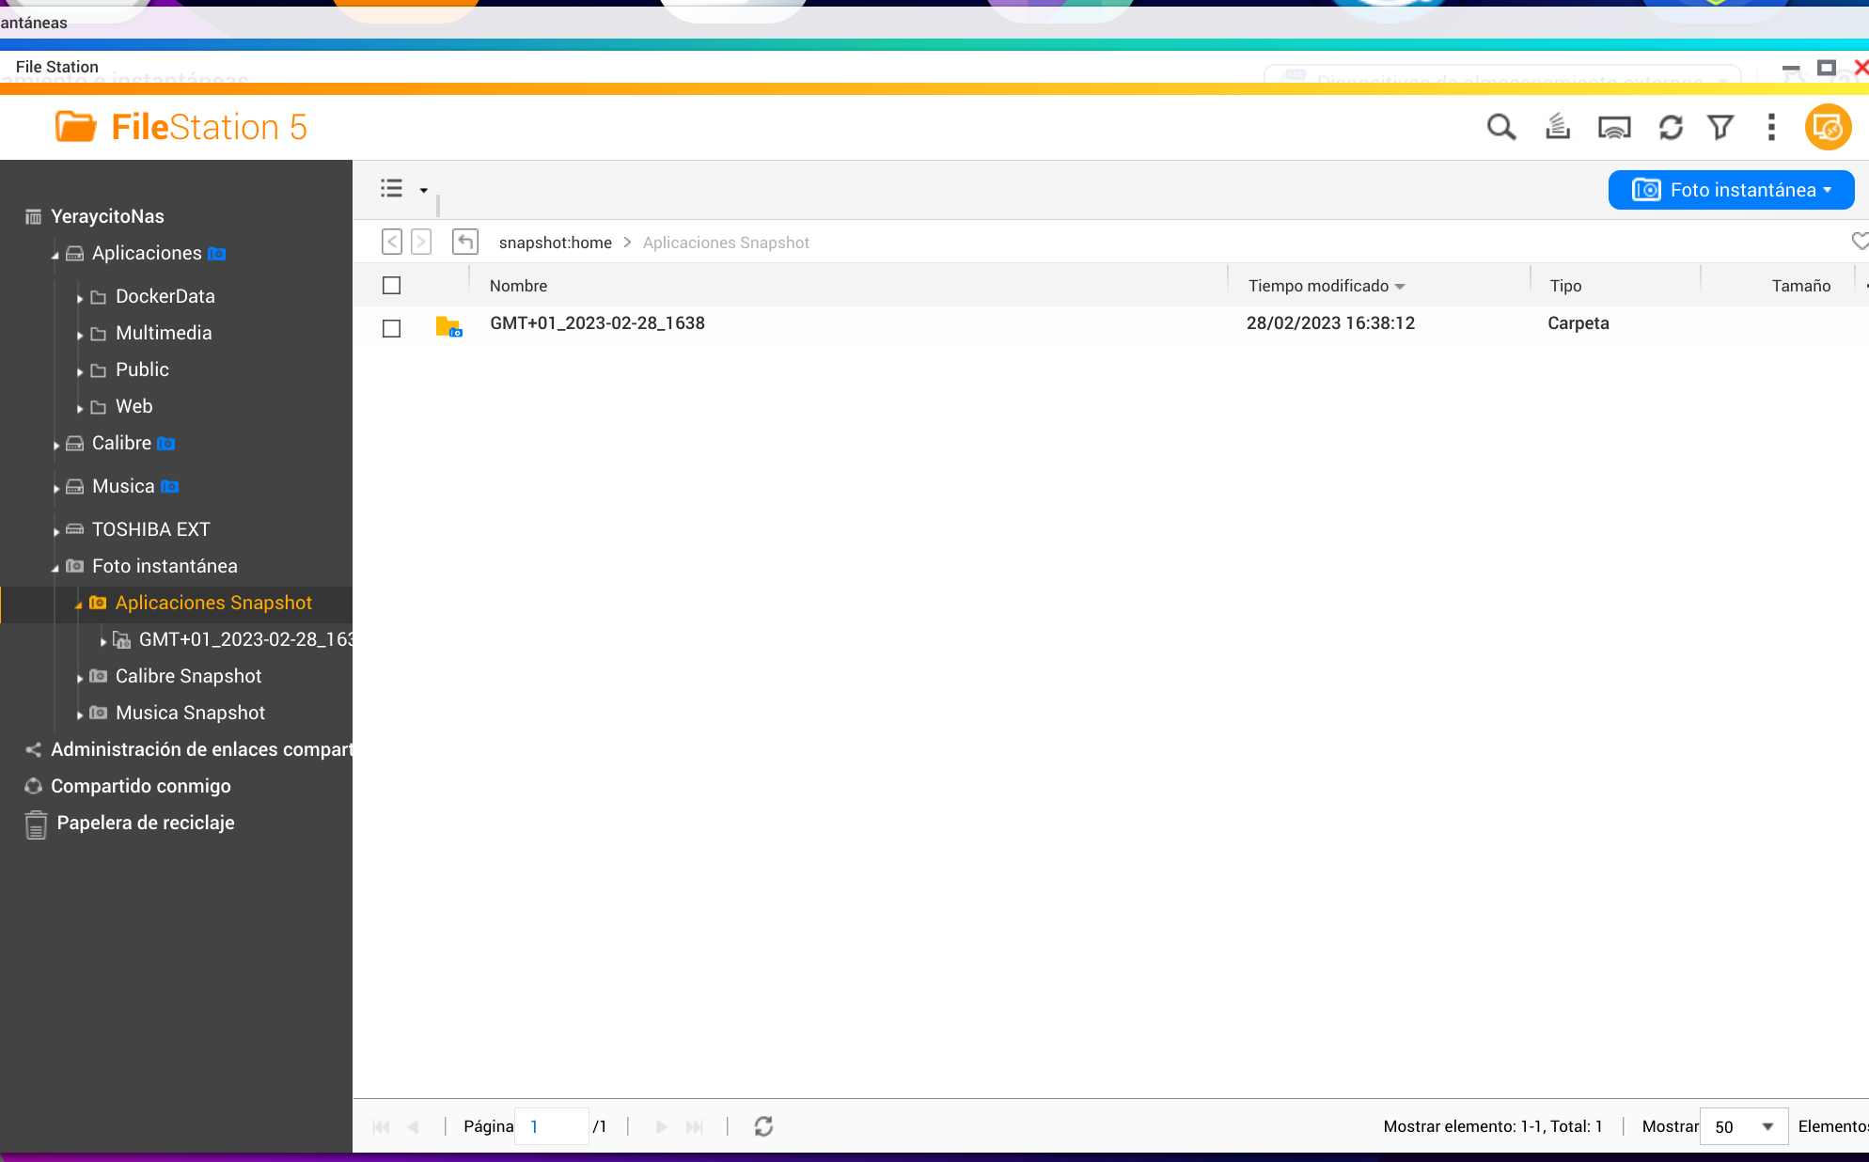
Task: Expand the Calibre Snapshot tree node
Action: coord(80,678)
